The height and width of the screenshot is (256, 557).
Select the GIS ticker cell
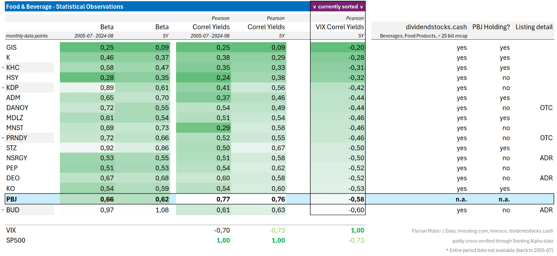coord(11,47)
